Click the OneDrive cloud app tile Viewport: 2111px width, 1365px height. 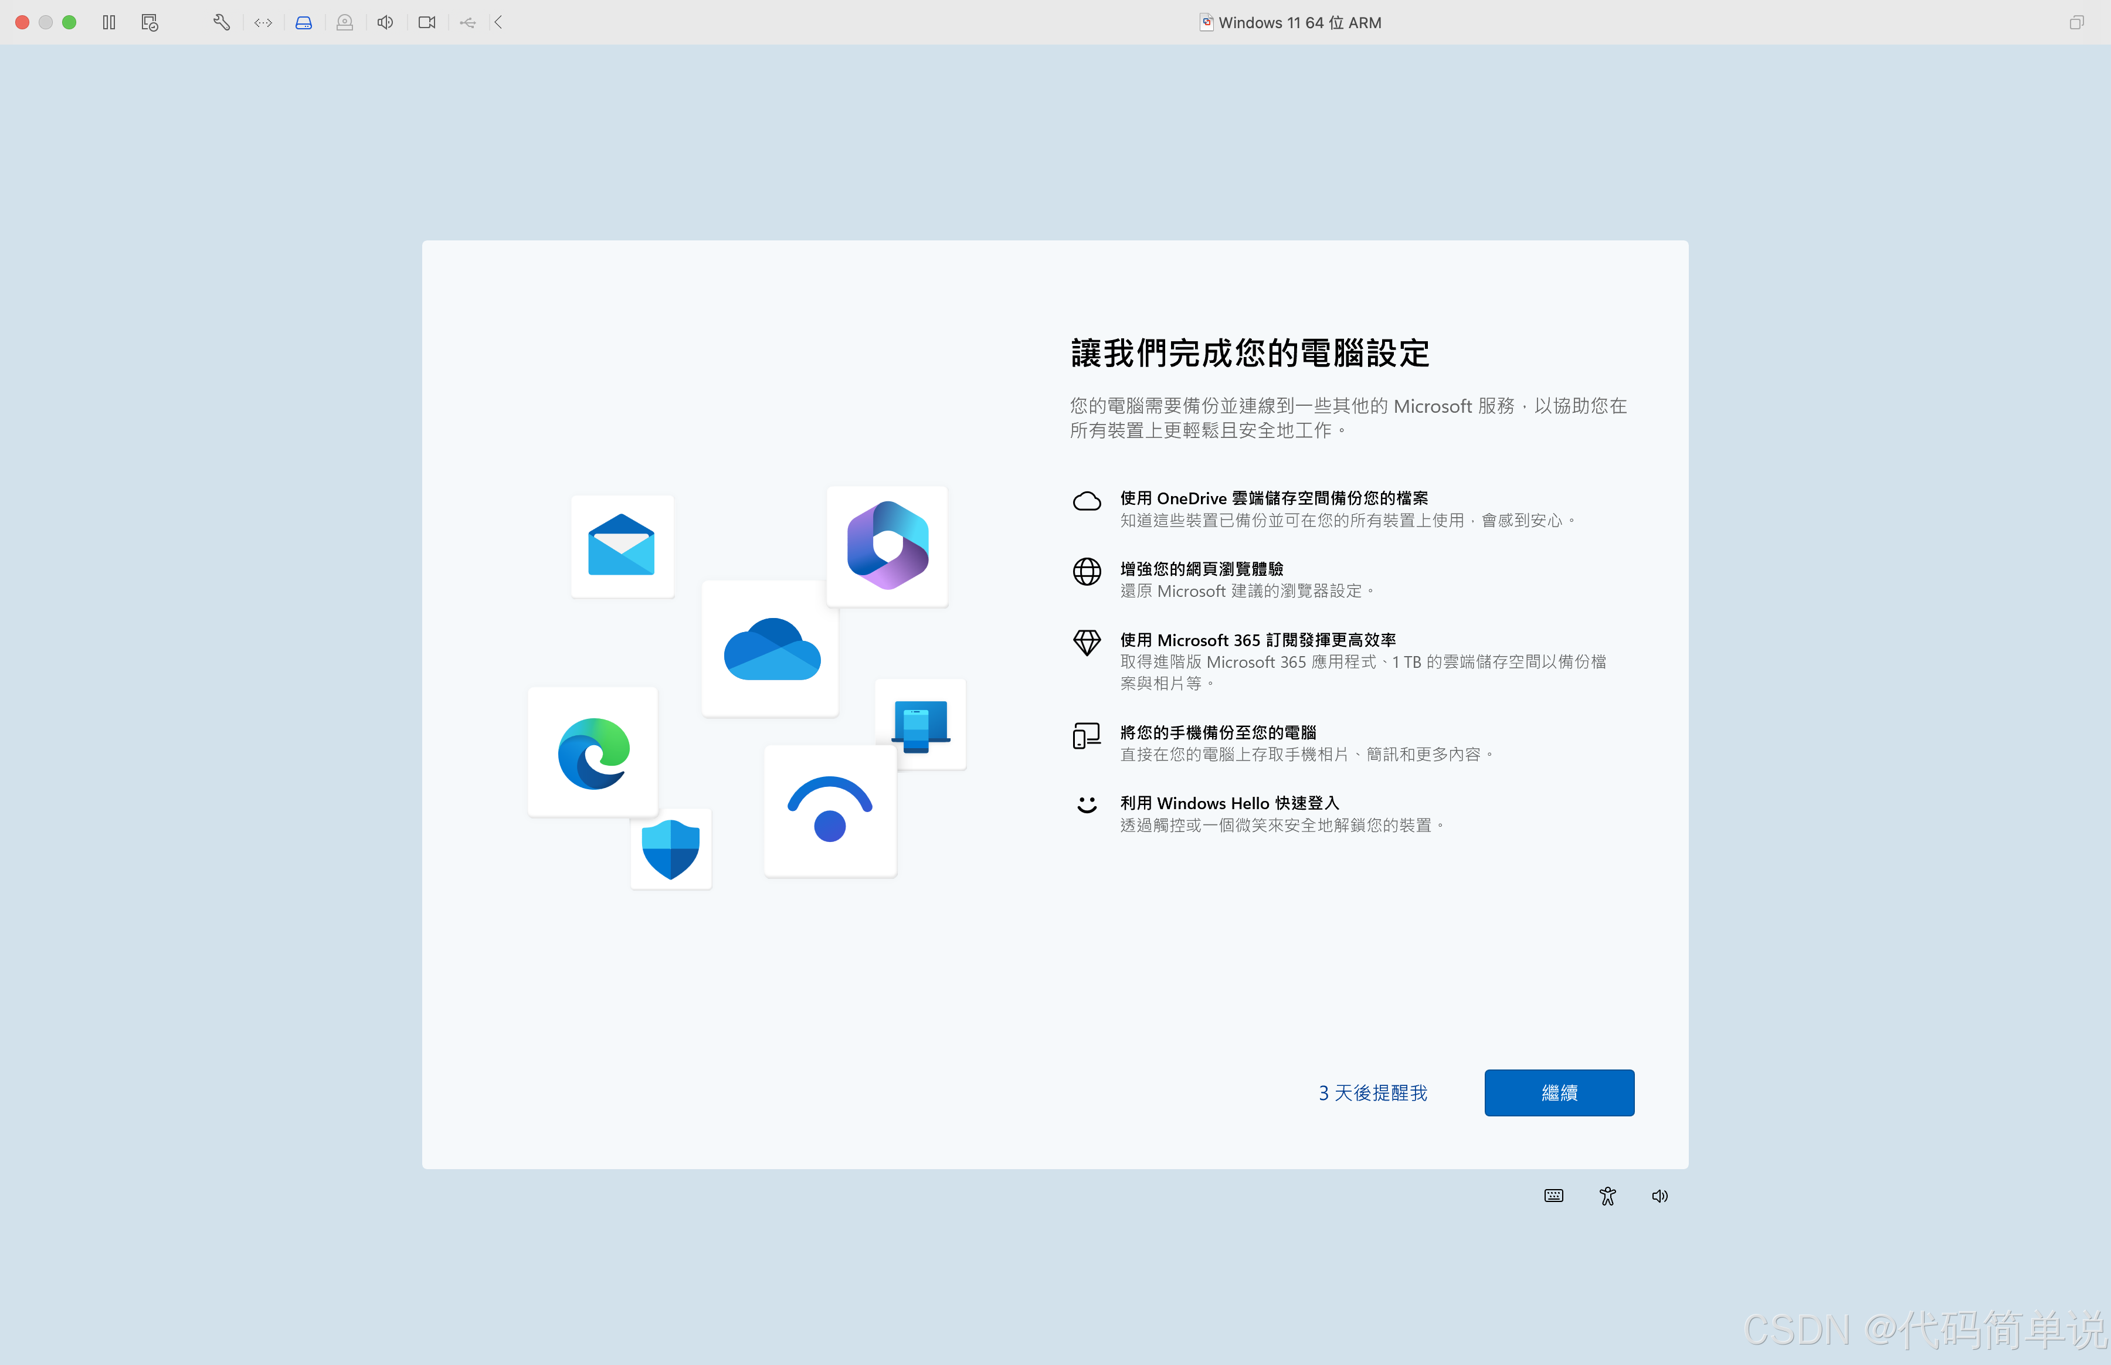pyautogui.click(x=770, y=648)
